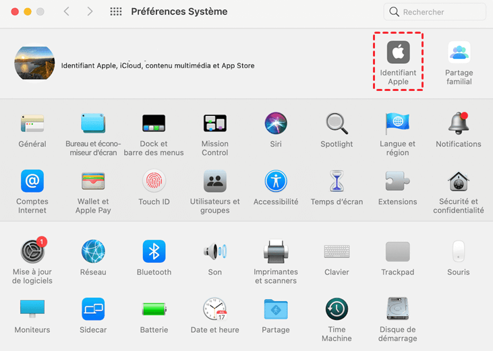Screen dimensions: 493x351
Task: Click the back navigation arrow
Action: click(66, 12)
